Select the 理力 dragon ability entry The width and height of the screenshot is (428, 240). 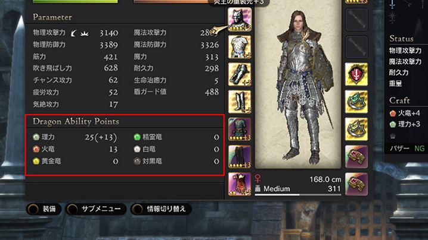click(x=75, y=137)
